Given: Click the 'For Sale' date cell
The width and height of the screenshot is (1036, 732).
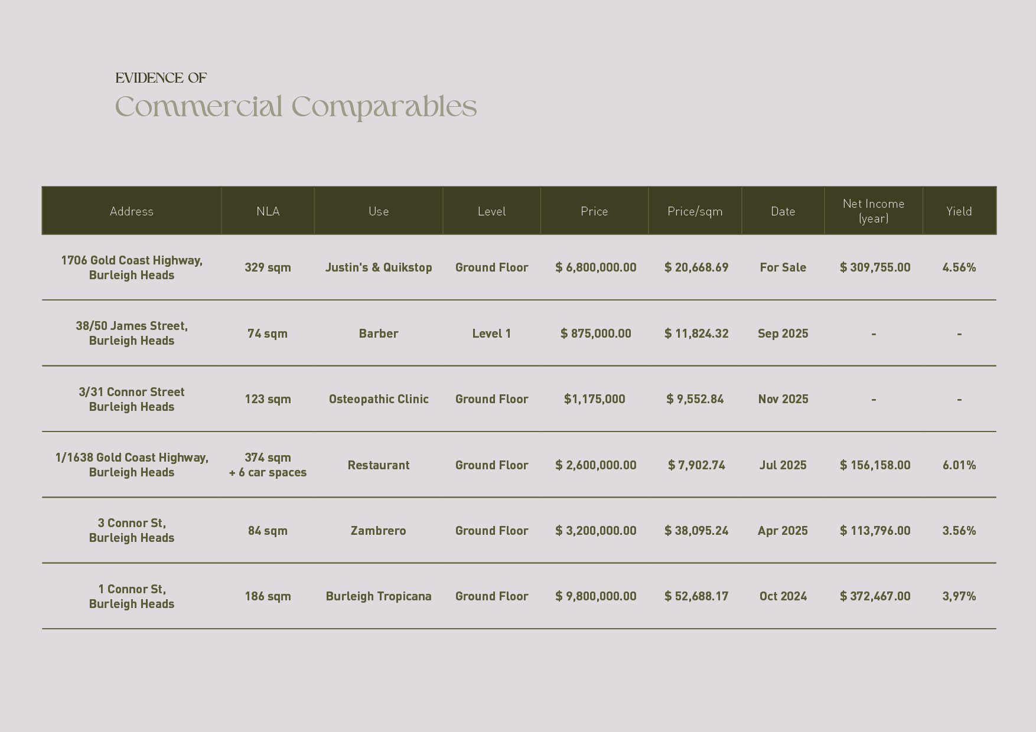Looking at the screenshot, I should click(783, 267).
